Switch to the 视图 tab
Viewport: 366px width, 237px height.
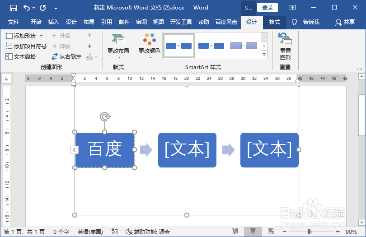click(x=159, y=22)
